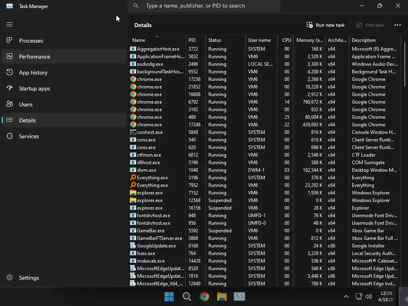The height and width of the screenshot is (306, 408).
Task: Click the 760,672 K memory value
Action: tap(312, 102)
